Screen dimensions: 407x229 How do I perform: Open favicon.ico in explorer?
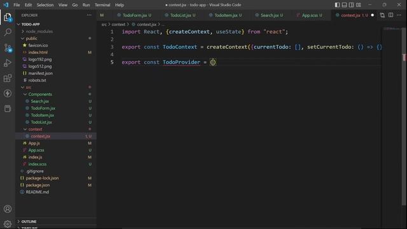point(38,45)
